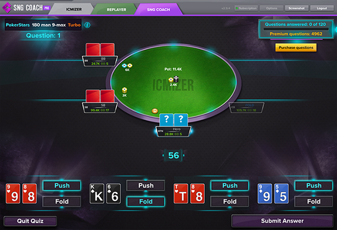Click the 6K chip stack near big blind
Image resolution: width=337 pixels, height=230 pixels.
[127, 66]
